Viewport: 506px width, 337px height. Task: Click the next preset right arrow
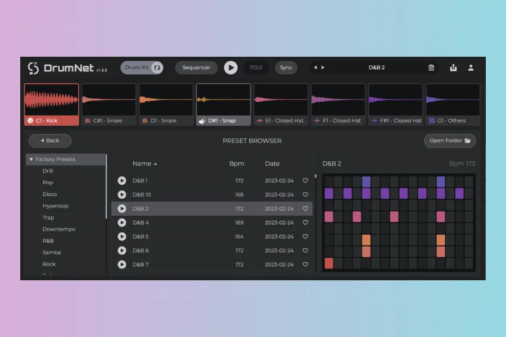323,67
